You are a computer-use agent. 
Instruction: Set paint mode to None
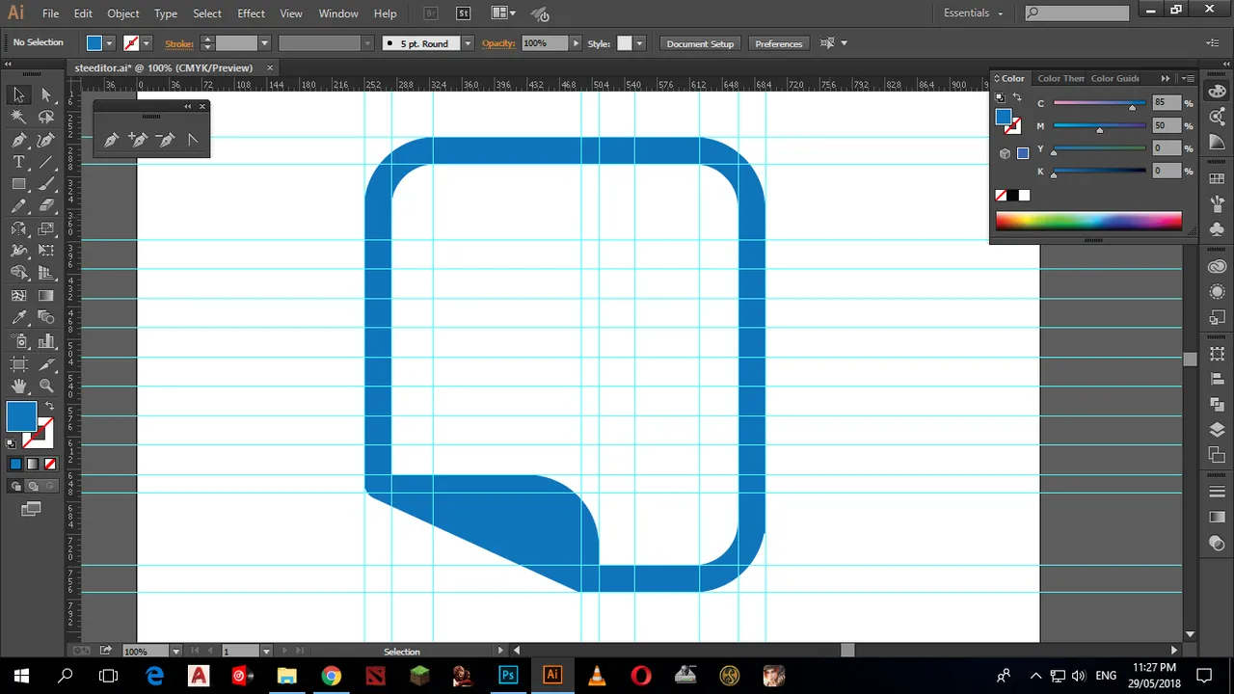tap(50, 465)
